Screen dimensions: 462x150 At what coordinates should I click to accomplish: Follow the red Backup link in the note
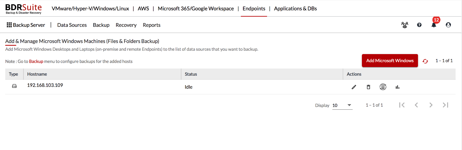coord(36,61)
